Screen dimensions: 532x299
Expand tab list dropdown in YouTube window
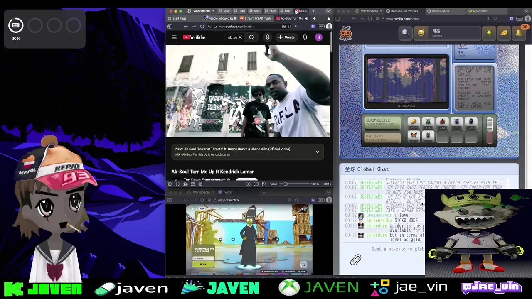(328, 11)
